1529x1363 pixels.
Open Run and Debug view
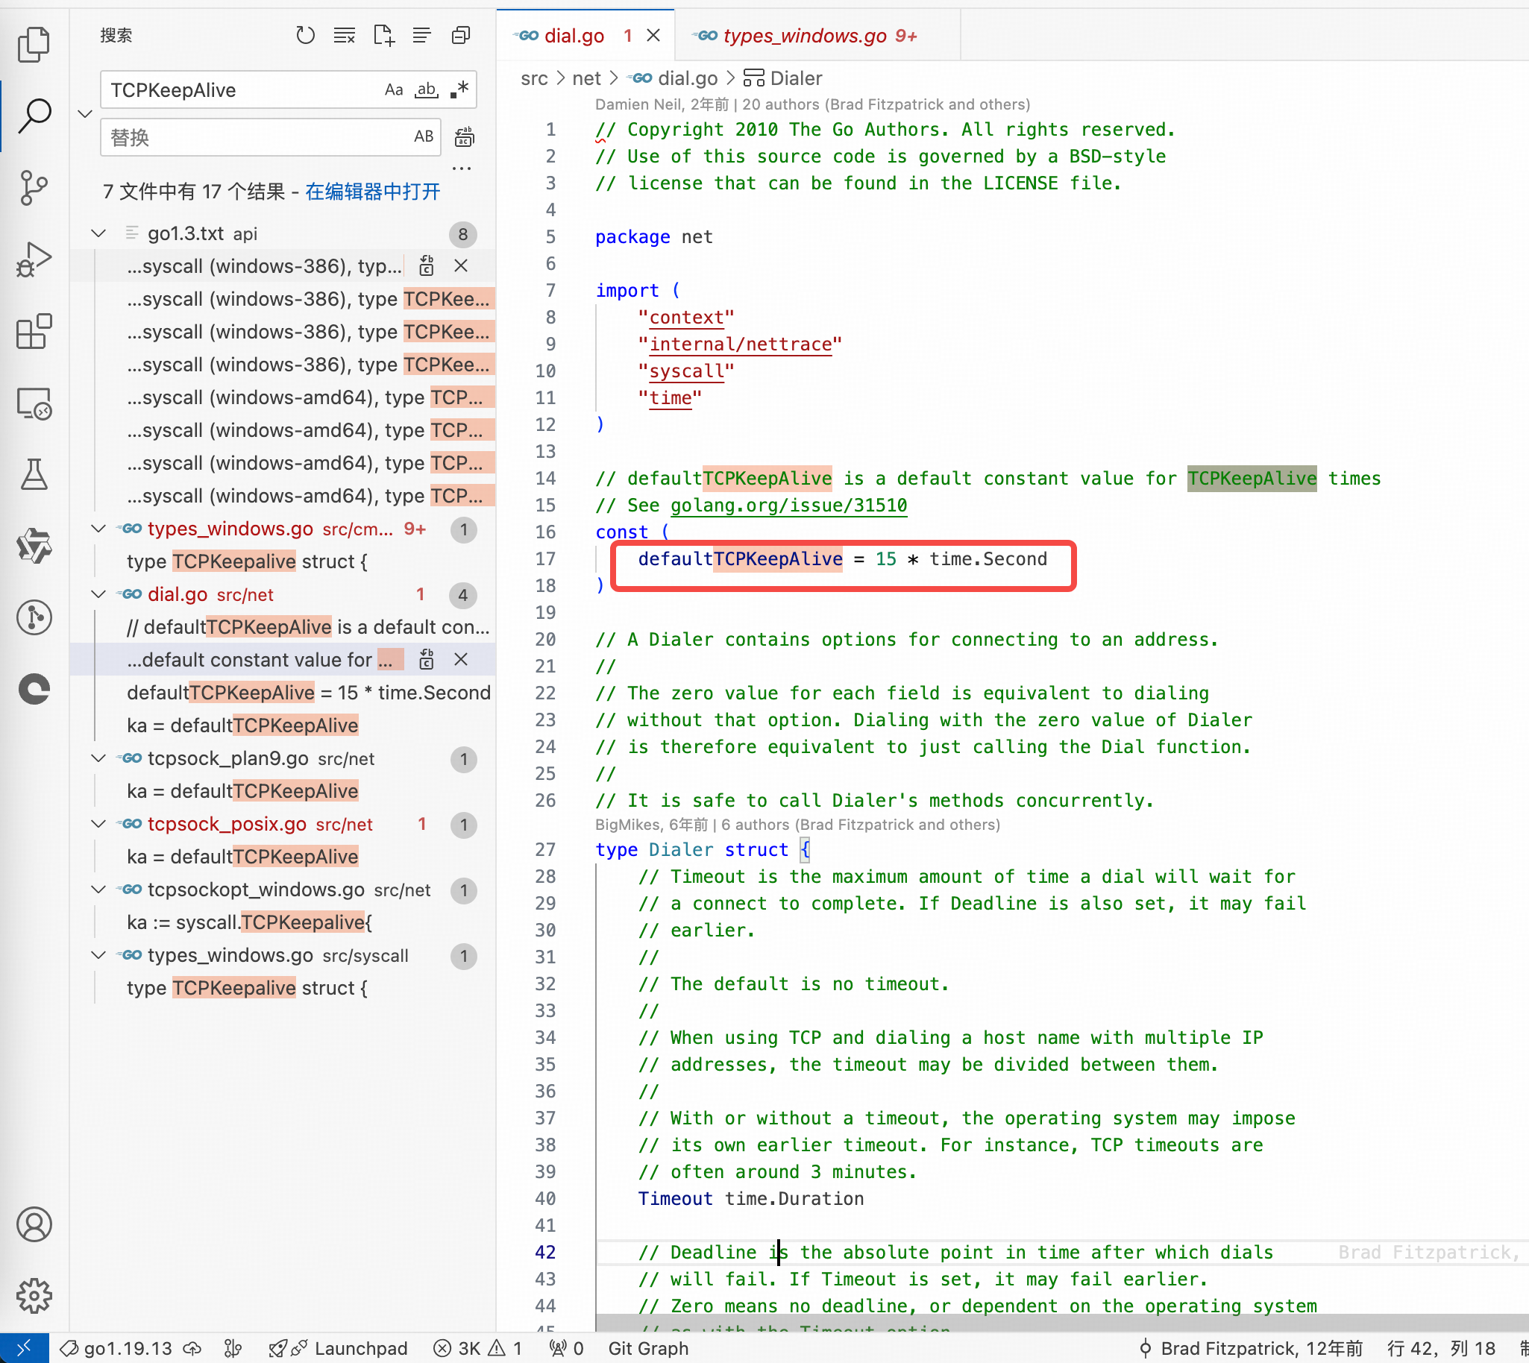pyautogui.click(x=34, y=260)
